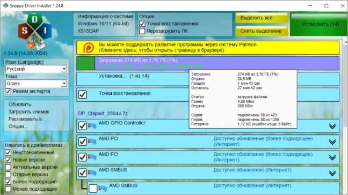Click the Информация о системе panel
The height and width of the screenshot is (195, 348).
[x=104, y=24]
